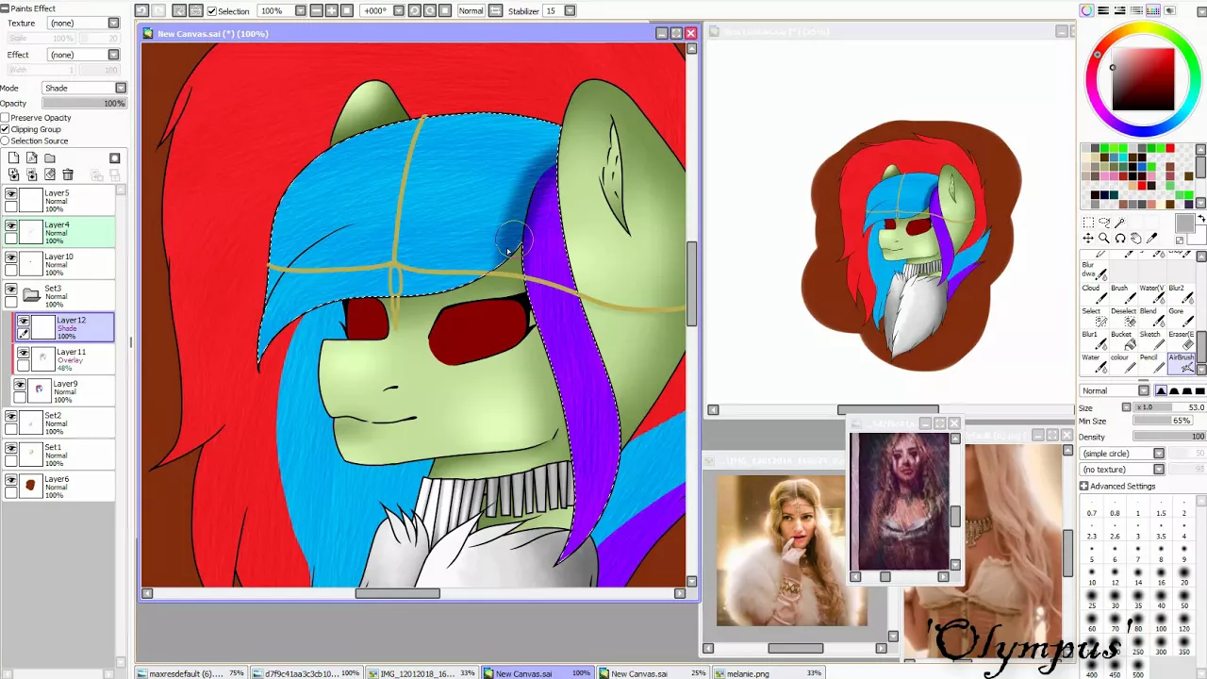The height and width of the screenshot is (679, 1207).
Task: Hide Layer5 with its eye icon
Action: pyautogui.click(x=11, y=194)
